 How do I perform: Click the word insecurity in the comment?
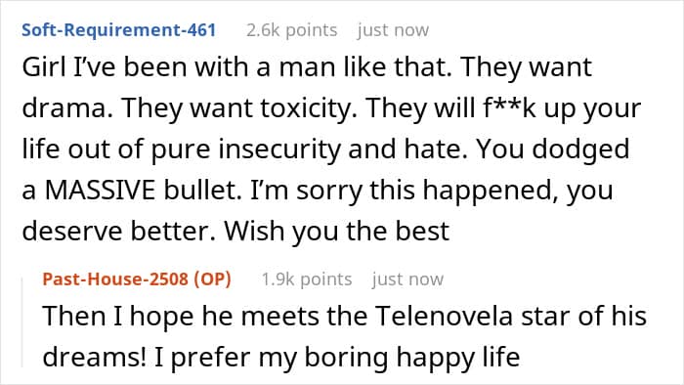click(x=279, y=150)
